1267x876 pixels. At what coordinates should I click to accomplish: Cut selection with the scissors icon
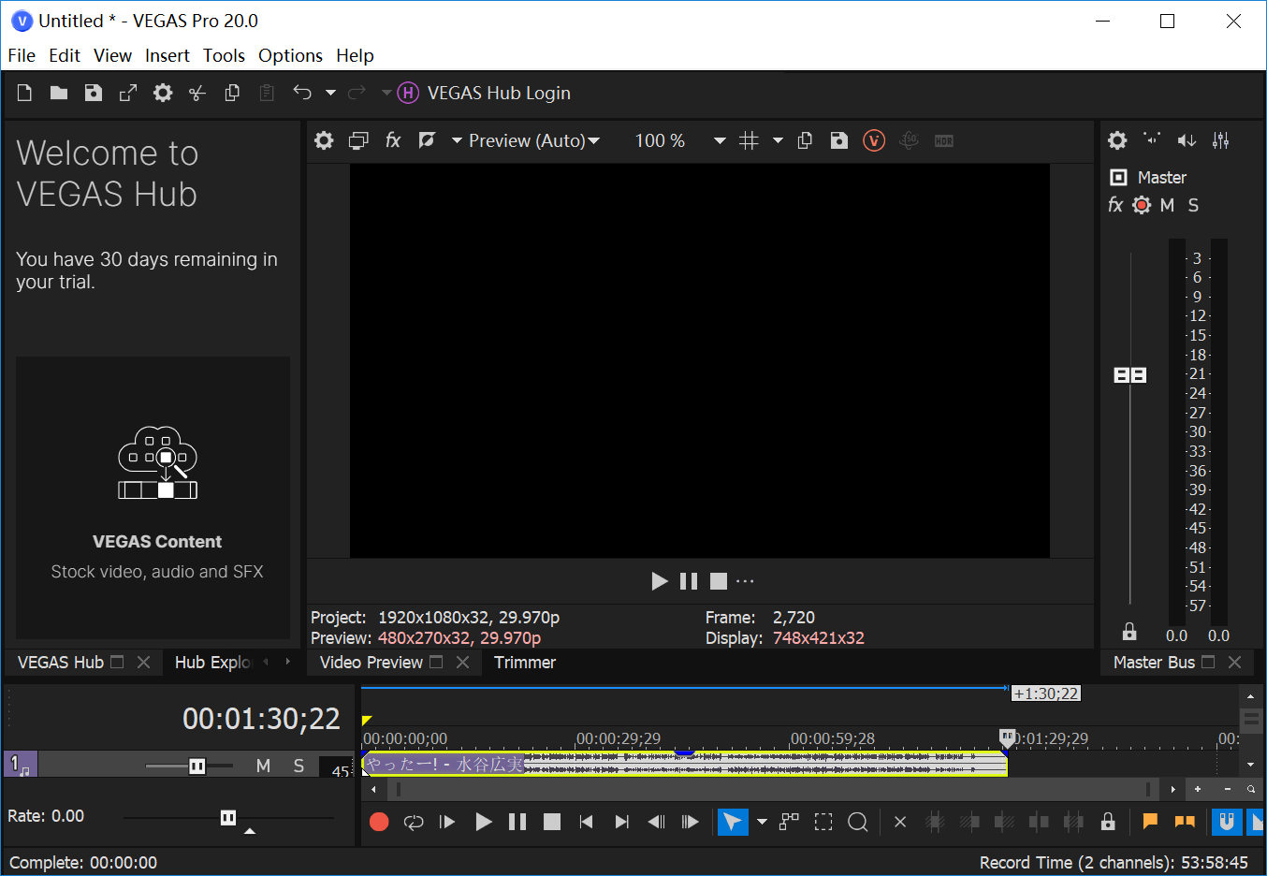[x=197, y=93]
